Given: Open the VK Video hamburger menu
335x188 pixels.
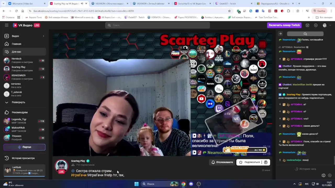Looking at the screenshot, I should [7, 25].
